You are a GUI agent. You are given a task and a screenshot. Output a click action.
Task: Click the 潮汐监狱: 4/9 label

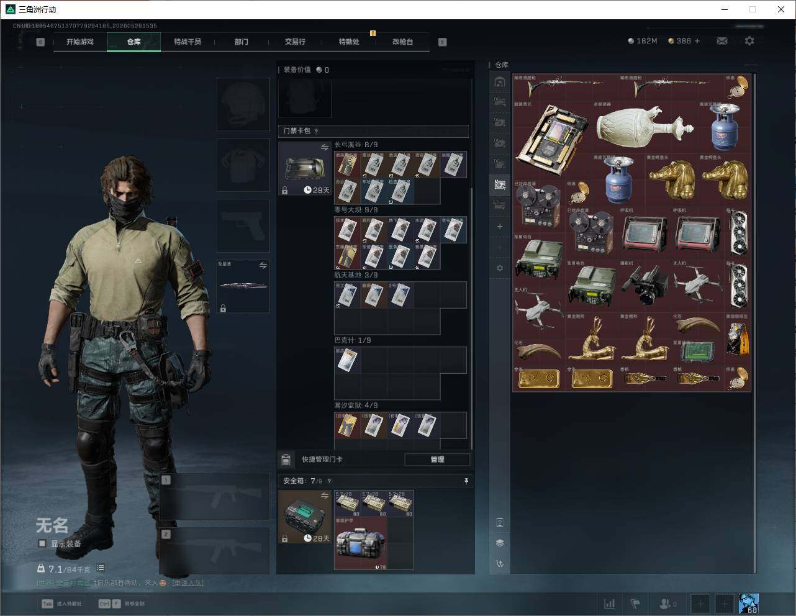(356, 405)
